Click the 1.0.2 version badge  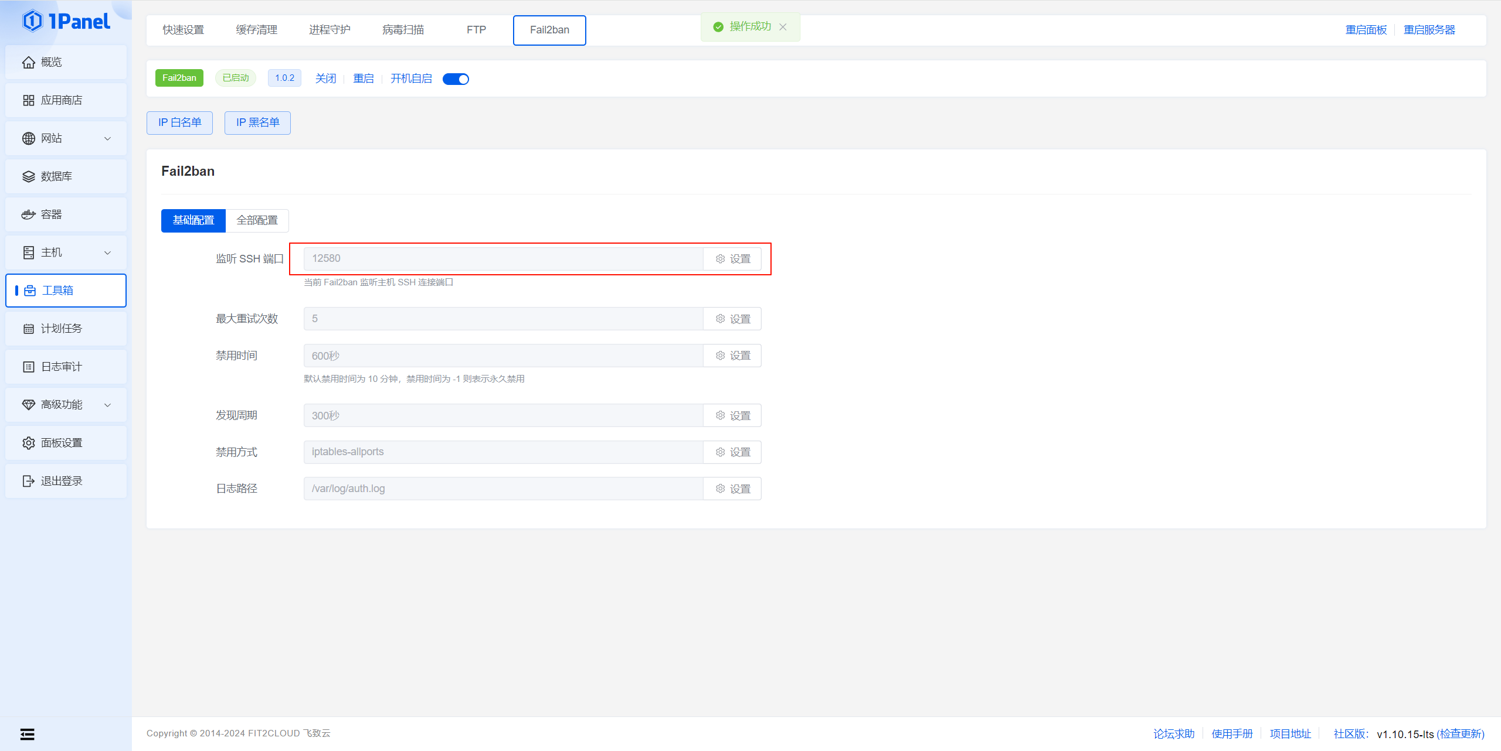click(284, 78)
